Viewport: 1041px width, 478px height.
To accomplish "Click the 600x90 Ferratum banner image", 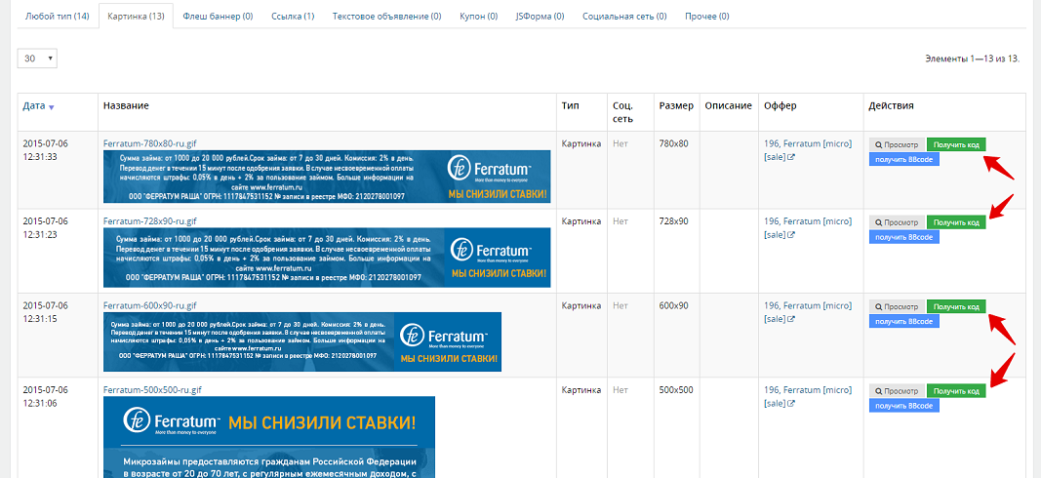I will click(x=302, y=341).
